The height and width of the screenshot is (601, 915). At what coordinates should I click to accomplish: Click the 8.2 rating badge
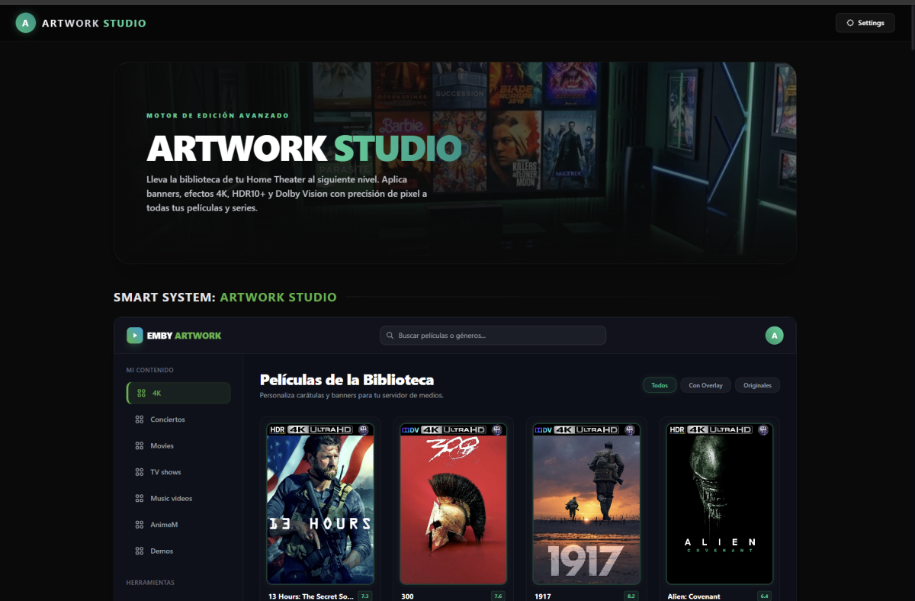pos(631,596)
